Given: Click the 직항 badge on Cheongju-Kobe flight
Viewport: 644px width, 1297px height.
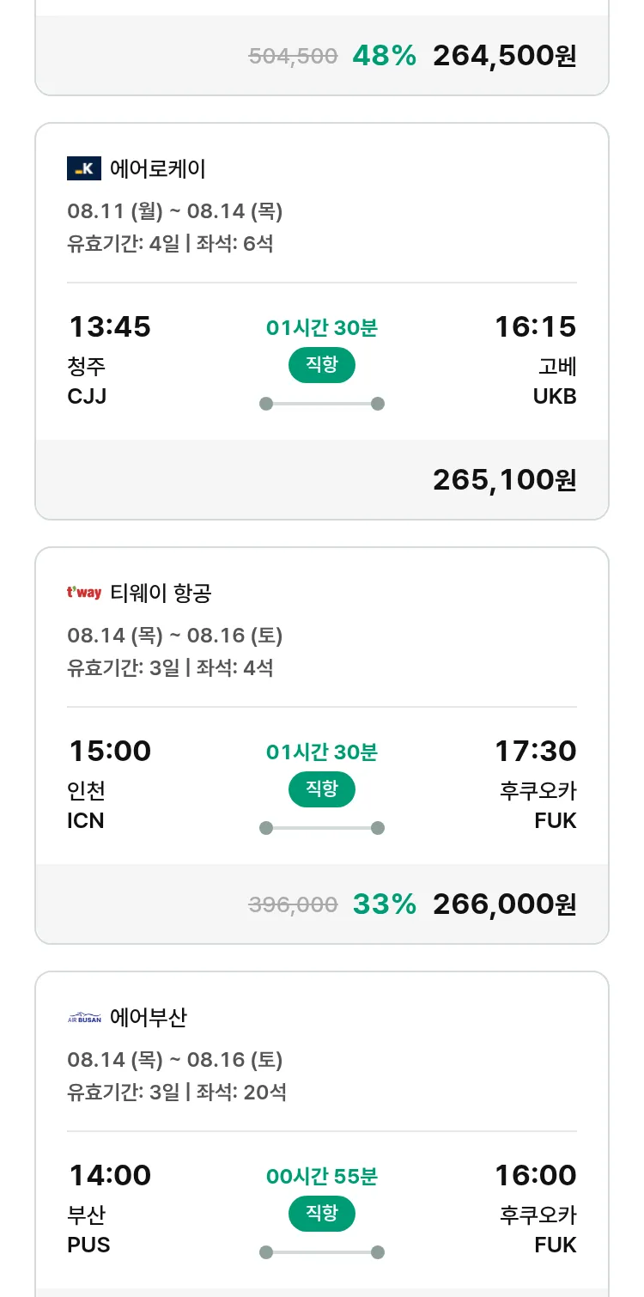Looking at the screenshot, I should [x=322, y=365].
